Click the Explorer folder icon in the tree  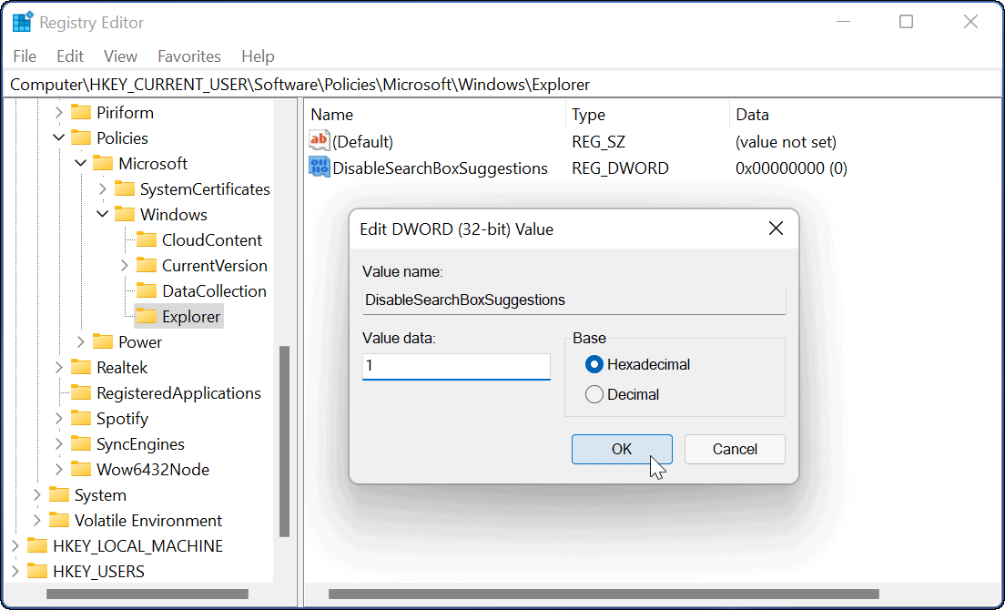pyautogui.click(x=147, y=316)
